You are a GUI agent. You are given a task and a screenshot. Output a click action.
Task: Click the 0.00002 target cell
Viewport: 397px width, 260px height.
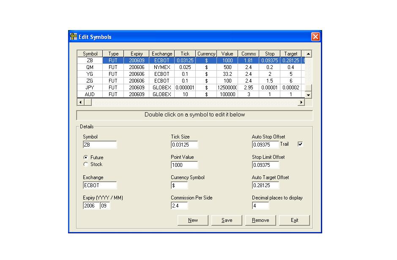click(290, 88)
